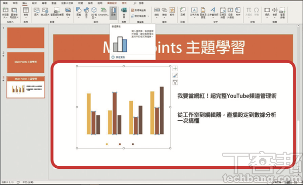This screenshot has width=303, height=185.
Task: Click the Action (動作) star icon
Action: coord(172,10)
